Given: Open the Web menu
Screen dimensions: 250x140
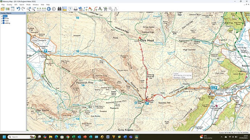Looking at the screenshot, I should (x=42, y=5).
